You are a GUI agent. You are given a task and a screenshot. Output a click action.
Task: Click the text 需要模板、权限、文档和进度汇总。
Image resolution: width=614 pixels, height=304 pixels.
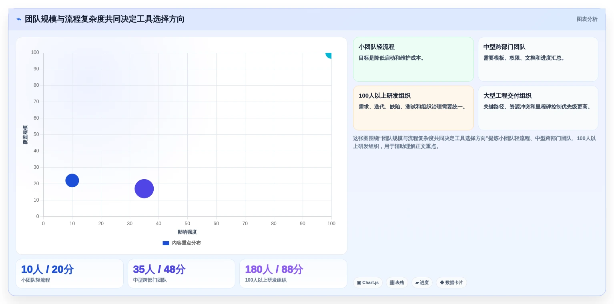tap(525, 58)
